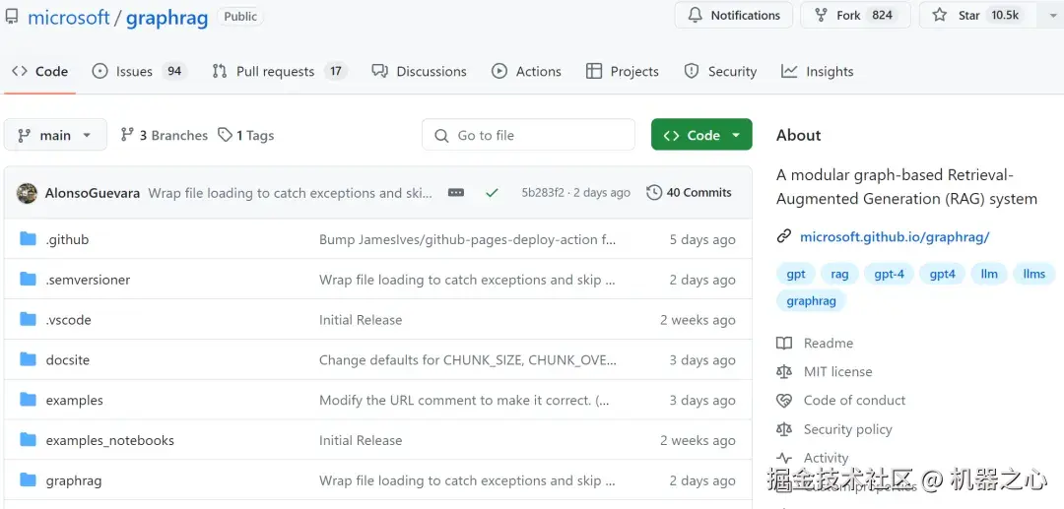Open the Issues tab
Viewport: 1064px width, 509px height.
tap(139, 71)
